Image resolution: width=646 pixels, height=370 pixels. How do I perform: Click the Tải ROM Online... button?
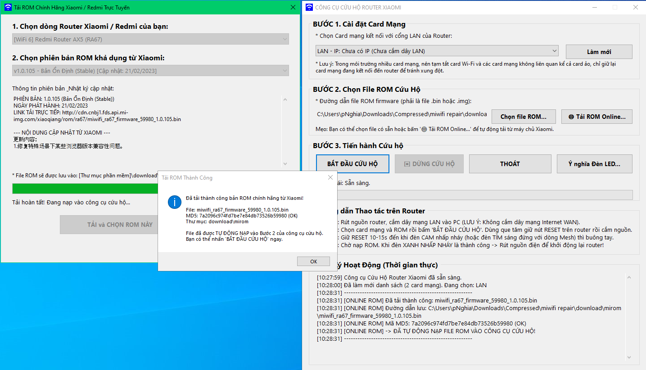(597, 117)
